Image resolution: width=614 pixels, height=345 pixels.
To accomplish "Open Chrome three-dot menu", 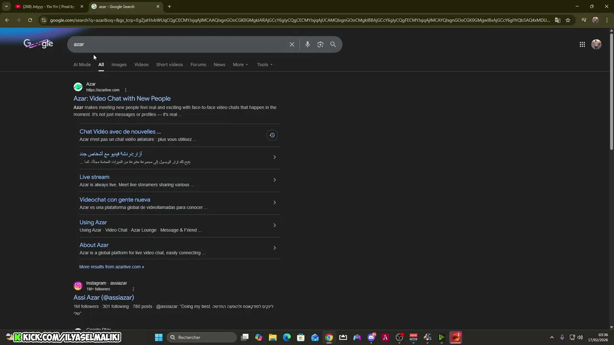I will tap(606, 20).
